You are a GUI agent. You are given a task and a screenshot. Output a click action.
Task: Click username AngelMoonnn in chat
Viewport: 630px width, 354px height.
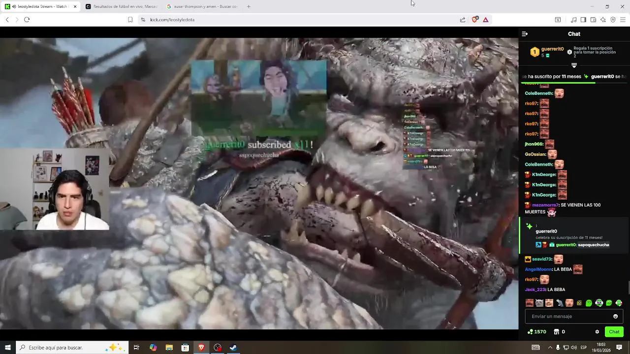(539, 269)
